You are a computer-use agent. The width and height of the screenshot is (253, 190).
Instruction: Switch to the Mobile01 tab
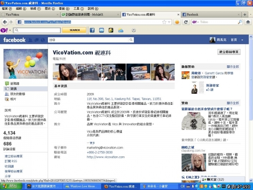pos(91,15)
